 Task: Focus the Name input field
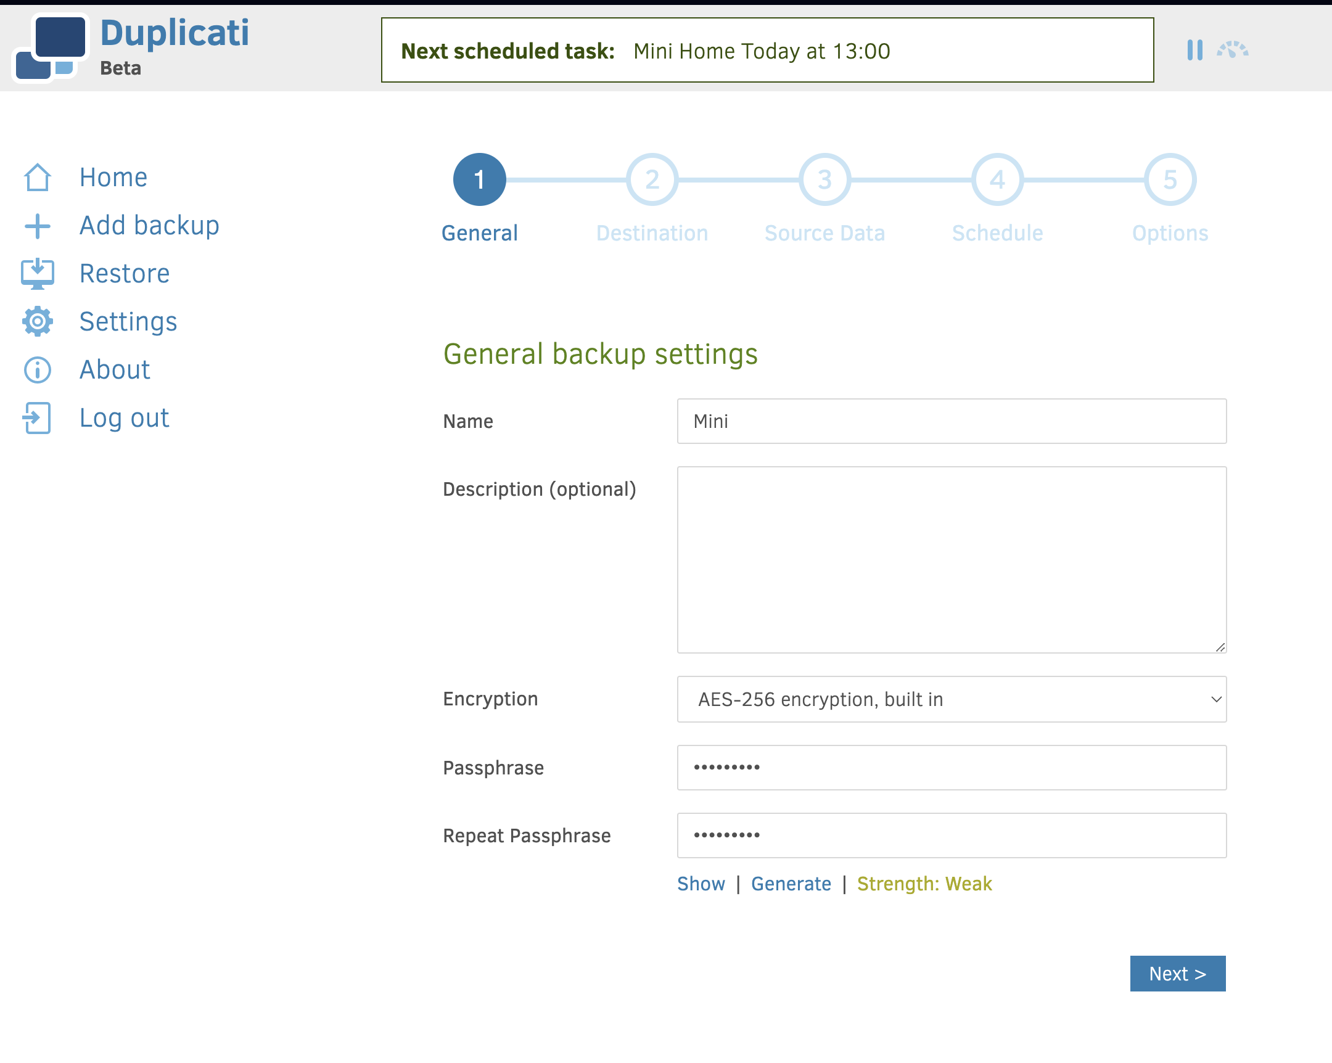coord(952,421)
